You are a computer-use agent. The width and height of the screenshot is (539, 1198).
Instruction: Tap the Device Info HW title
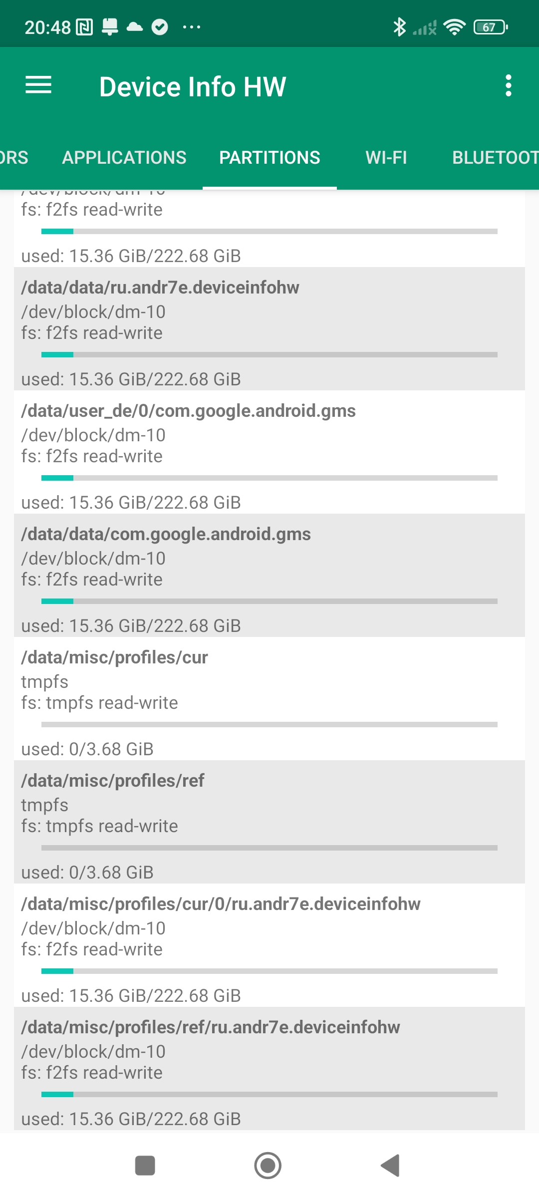pyautogui.click(x=193, y=86)
